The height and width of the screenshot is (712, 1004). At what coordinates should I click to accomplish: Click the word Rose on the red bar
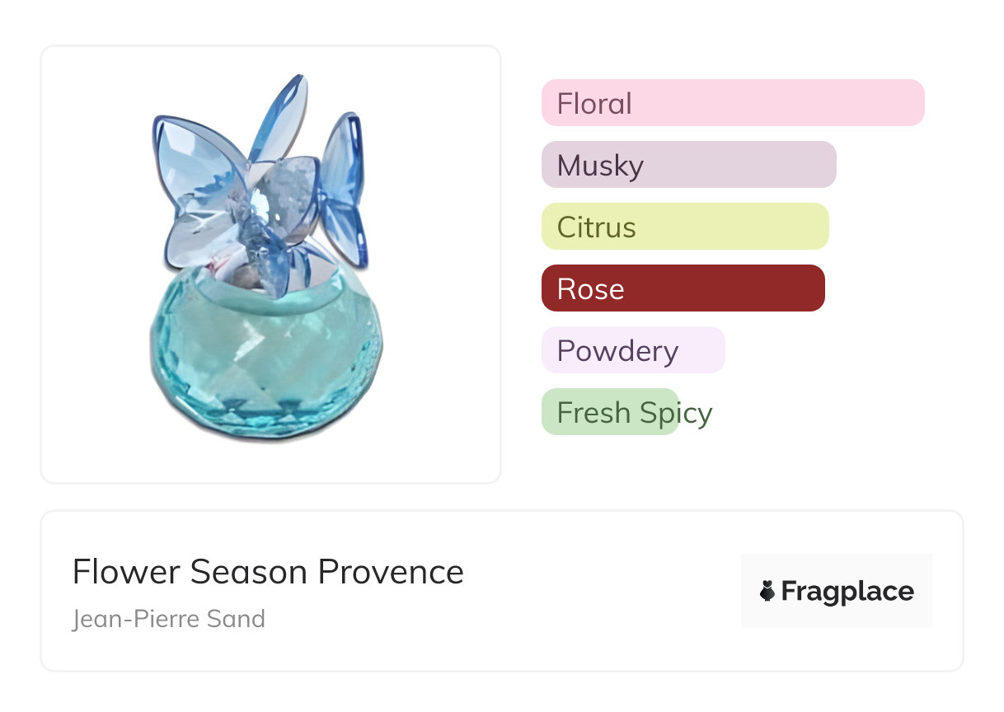point(590,289)
